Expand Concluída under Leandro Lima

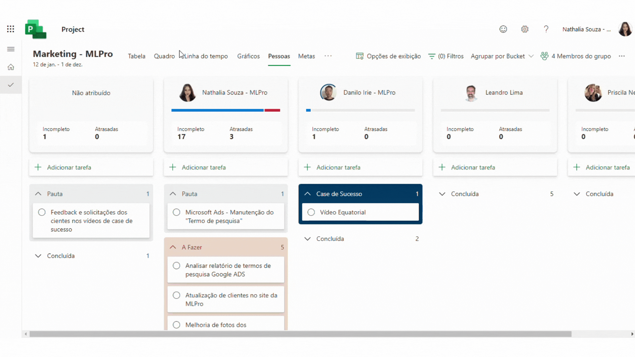point(442,194)
